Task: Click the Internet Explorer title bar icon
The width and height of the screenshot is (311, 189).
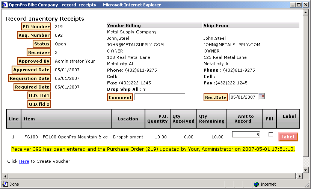Action: click(5, 5)
